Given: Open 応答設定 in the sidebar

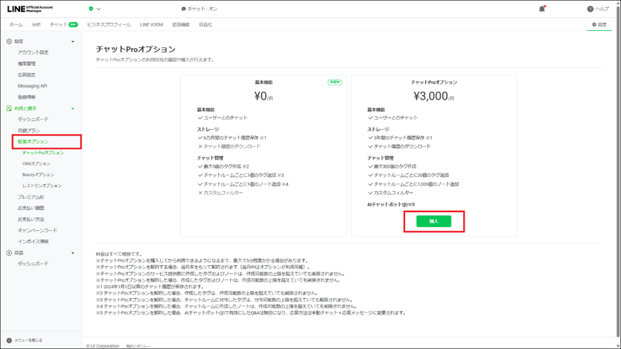Looking at the screenshot, I should 27,75.
